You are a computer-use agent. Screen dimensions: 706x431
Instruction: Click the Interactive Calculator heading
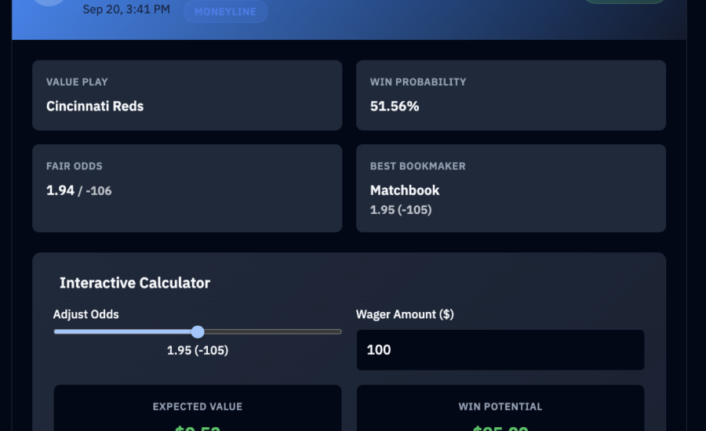tap(135, 283)
